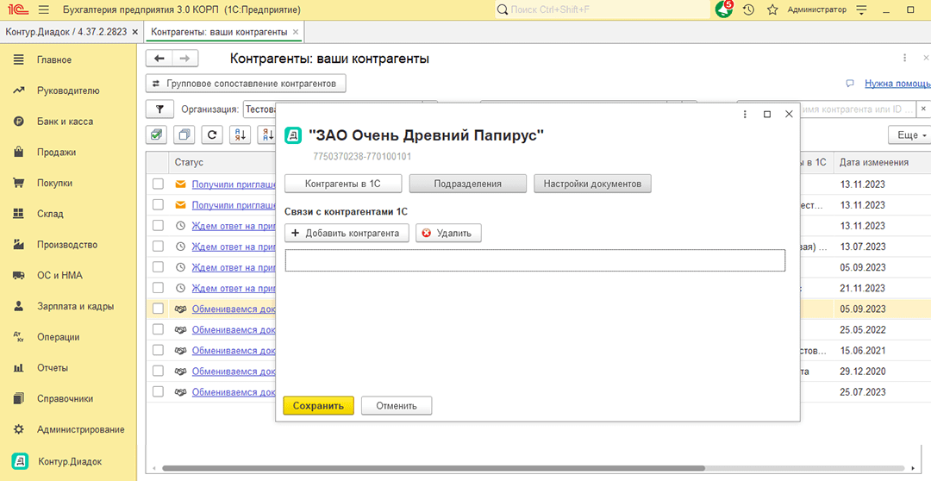This screenshot has width=931, height=481.
Task: Tick checkbox of Обмениваемся row dated 05.09.2023
Action: 158,309
